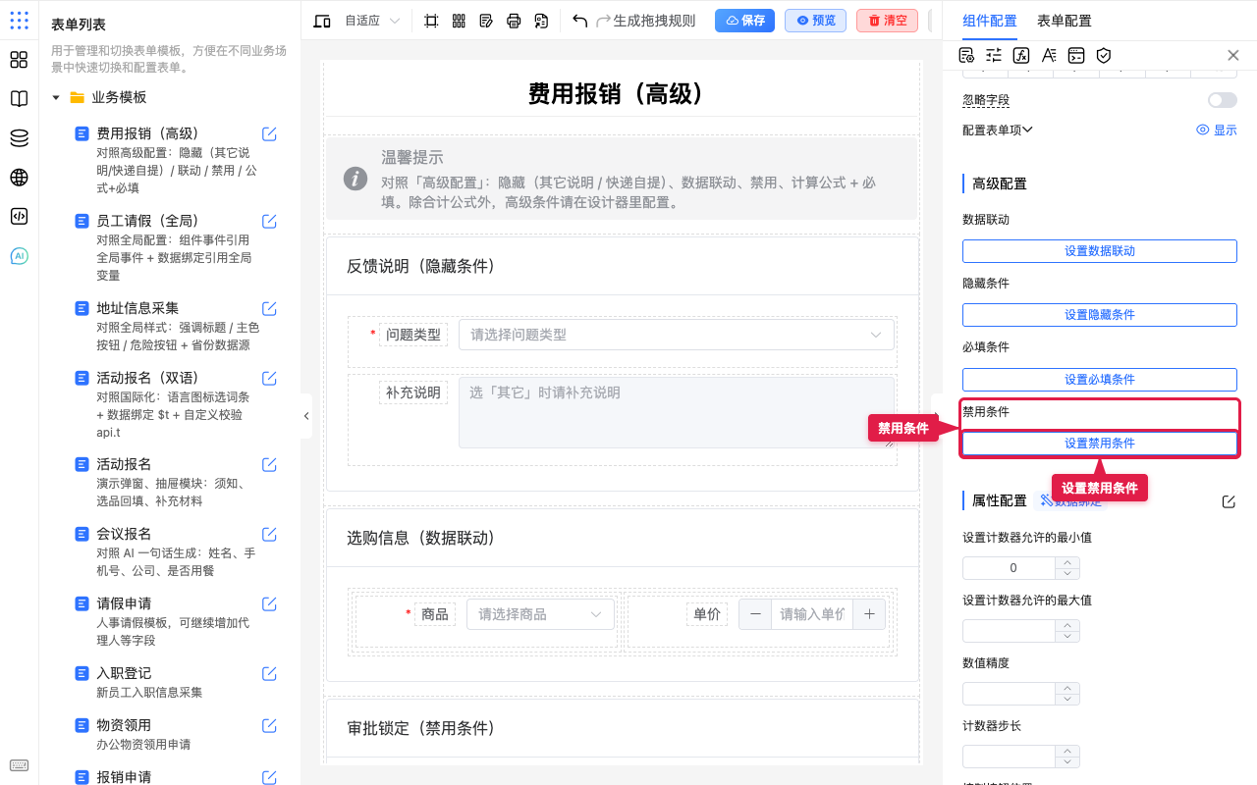Click the 补充说明 textarea
The width and height of the screenshot is (1257, 785).
677,412
